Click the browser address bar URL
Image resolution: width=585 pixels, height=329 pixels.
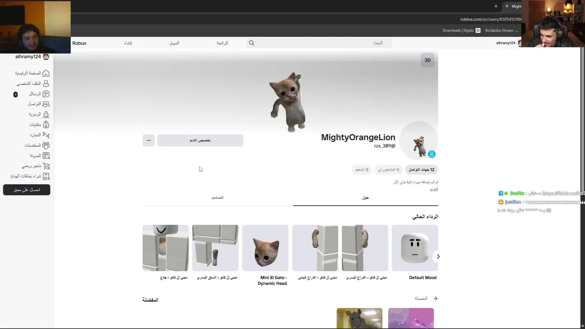tap(490, 19)
